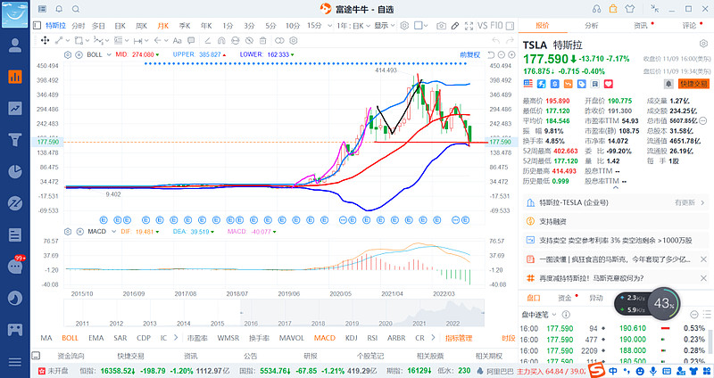This screenshot has height=378, width=714.
Task: Click the pencil drawing tool icon
Action: (455, 26)
